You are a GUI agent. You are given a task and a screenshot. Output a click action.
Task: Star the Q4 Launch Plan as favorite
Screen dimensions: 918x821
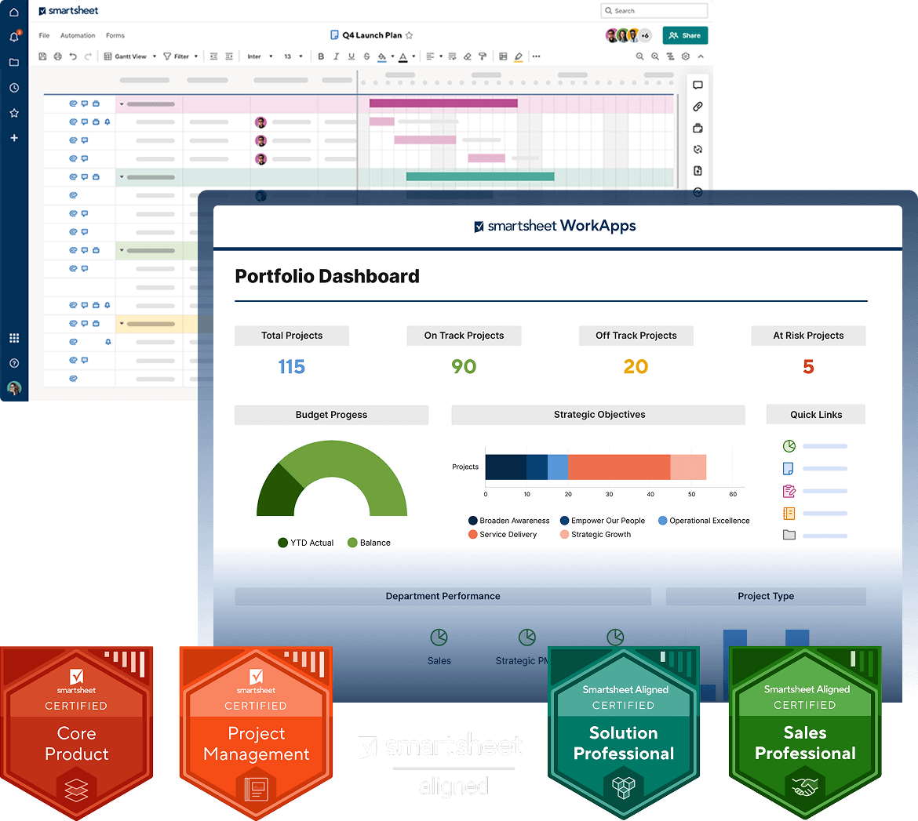tap(409, 35)
